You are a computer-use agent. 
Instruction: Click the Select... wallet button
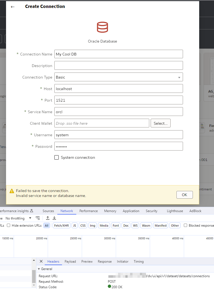[x=161, y=123]
